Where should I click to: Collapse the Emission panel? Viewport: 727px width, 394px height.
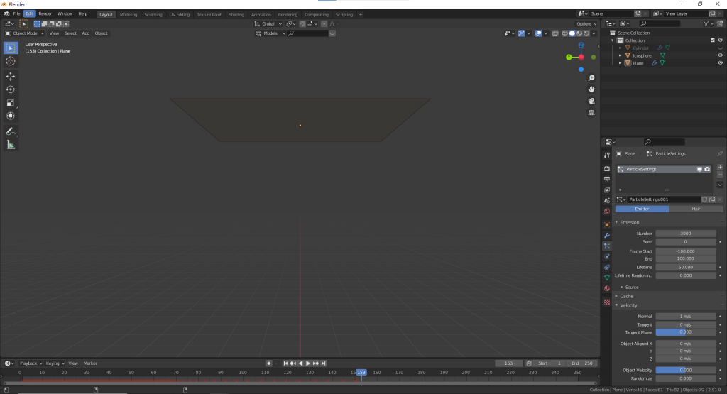pyautogui.click(x=629, y=222)
